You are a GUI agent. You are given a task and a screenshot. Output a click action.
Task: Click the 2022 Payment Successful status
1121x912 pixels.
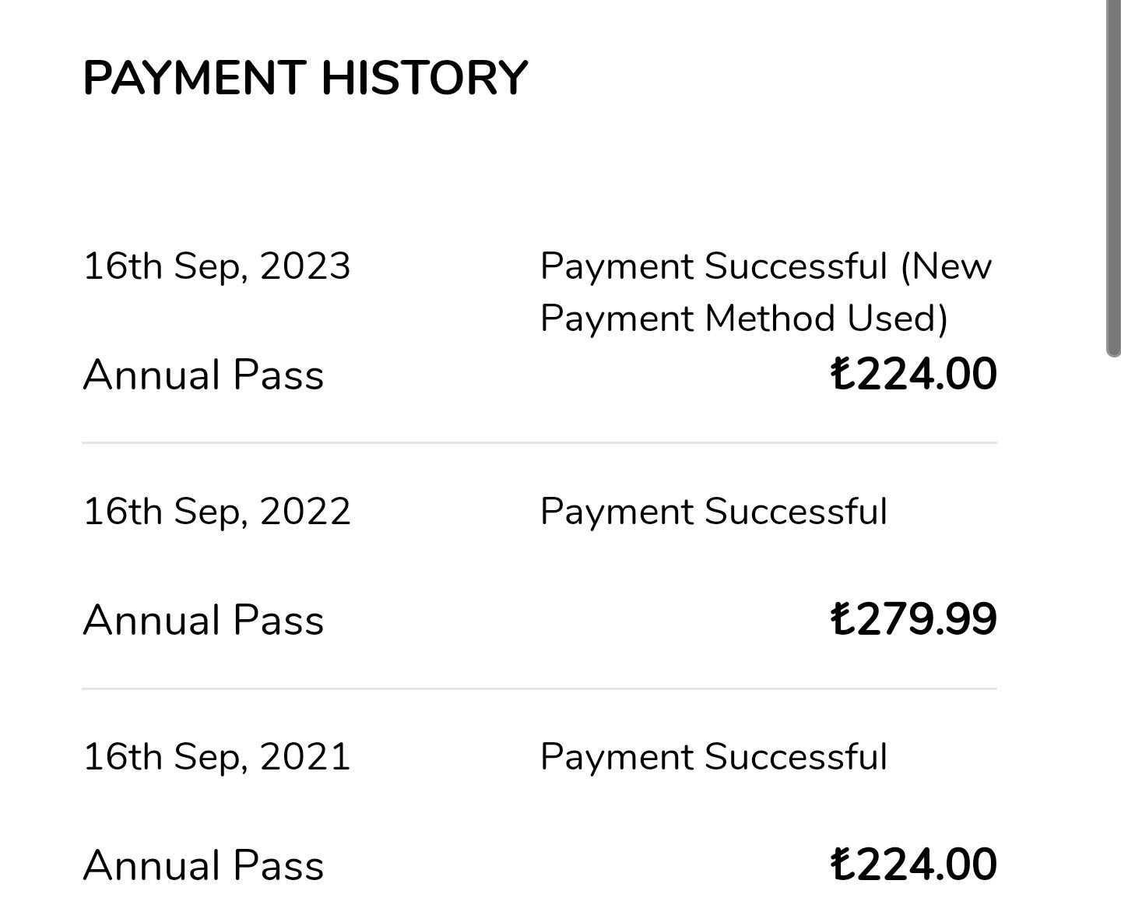click(x=714, y=512)
